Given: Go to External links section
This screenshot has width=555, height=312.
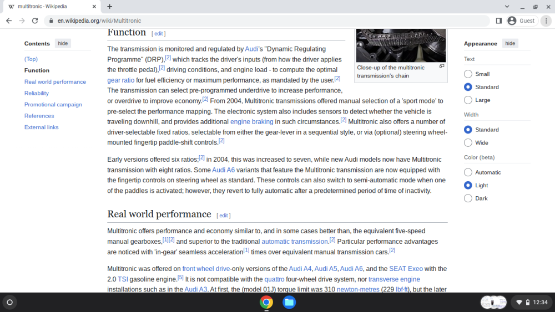Looking at the screenshot, I should (42, 127).
